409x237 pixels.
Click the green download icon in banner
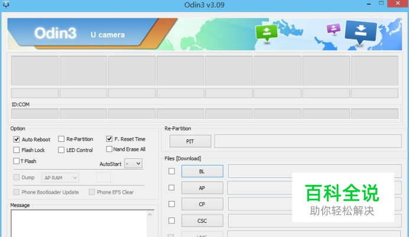coord(267,33)
